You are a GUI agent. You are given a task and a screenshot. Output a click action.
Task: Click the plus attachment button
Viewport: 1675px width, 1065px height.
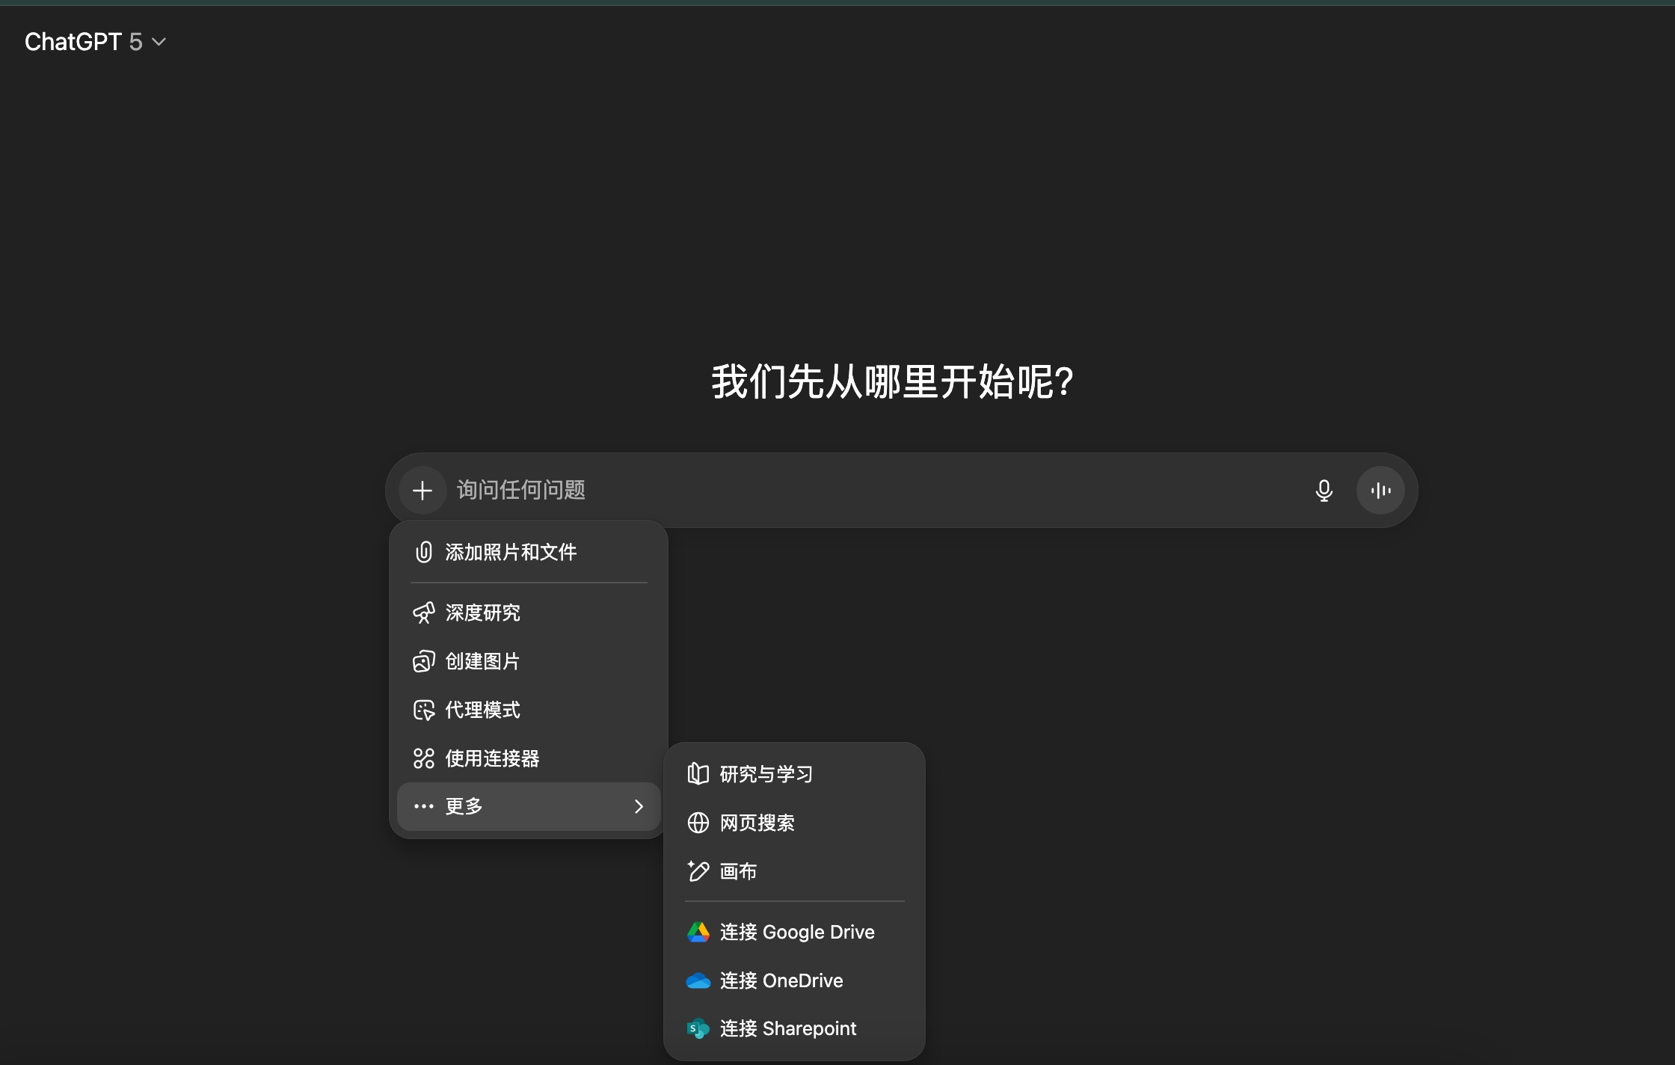click(422, 491)
